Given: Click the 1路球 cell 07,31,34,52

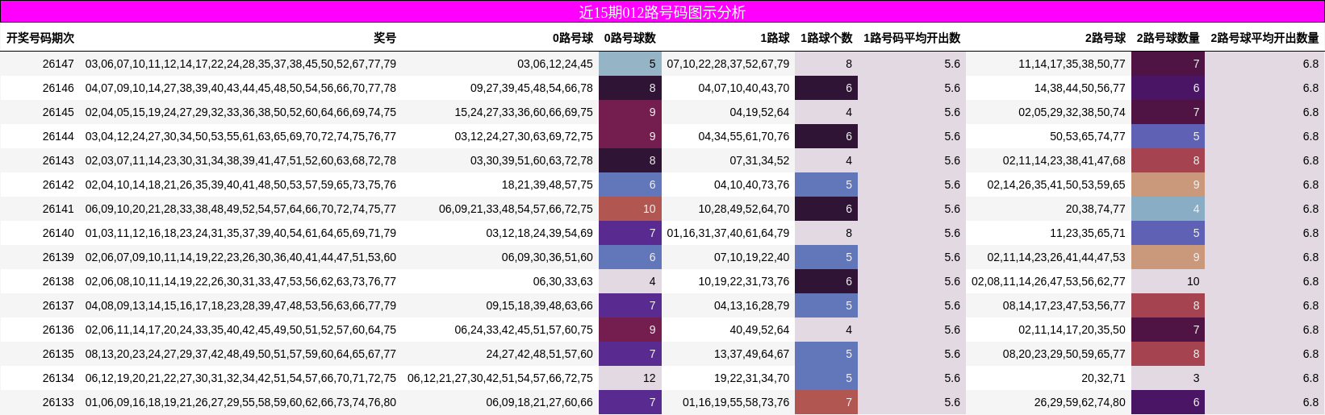Looking at the screenshot, I should (759, 160).
